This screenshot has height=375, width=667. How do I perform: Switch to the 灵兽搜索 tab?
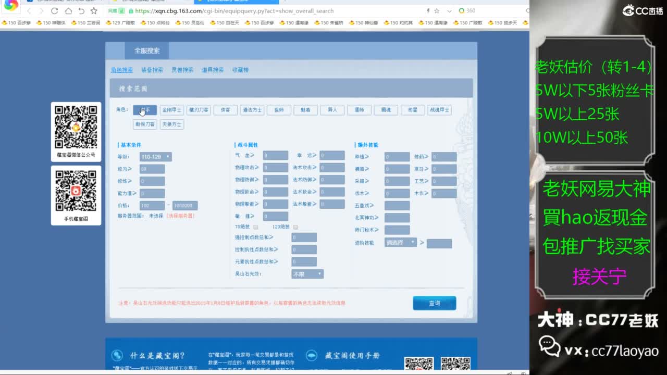tap(182, 70)
